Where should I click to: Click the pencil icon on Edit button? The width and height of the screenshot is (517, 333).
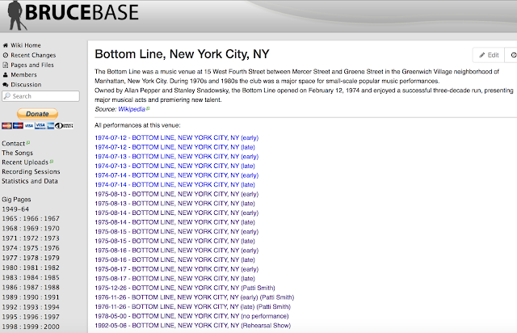[x=482, y=55]
